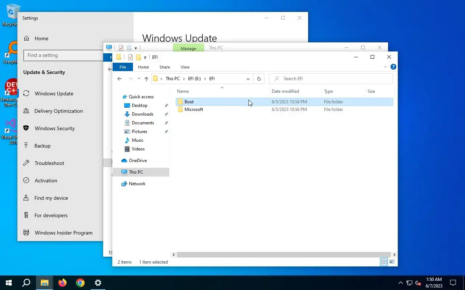Click EFI (E:) in address path
The height and width of the screenshot is (290, 465).
coord(194,79)
